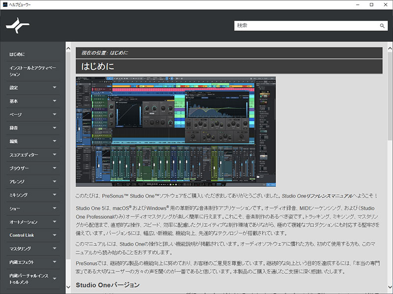Screen dimensions: 393x294
Task: Open 内蔵バーチャルインストゥルメント sidebar section
Action: click(x=29, y=279)
